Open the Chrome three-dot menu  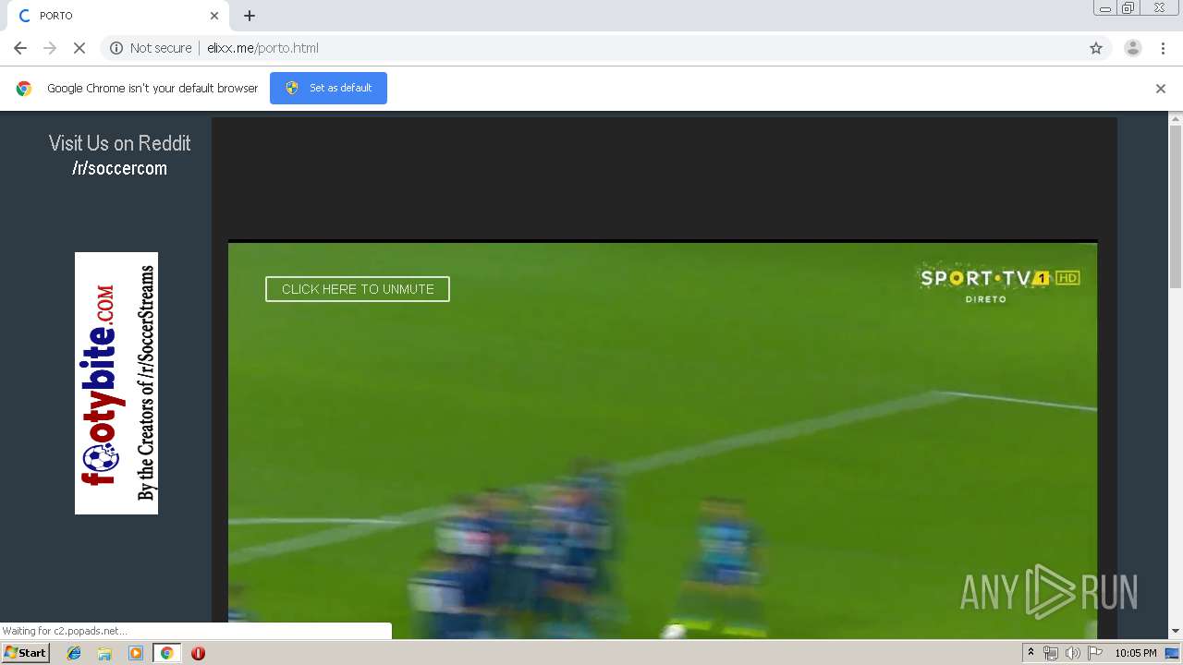pos(1163,48)
